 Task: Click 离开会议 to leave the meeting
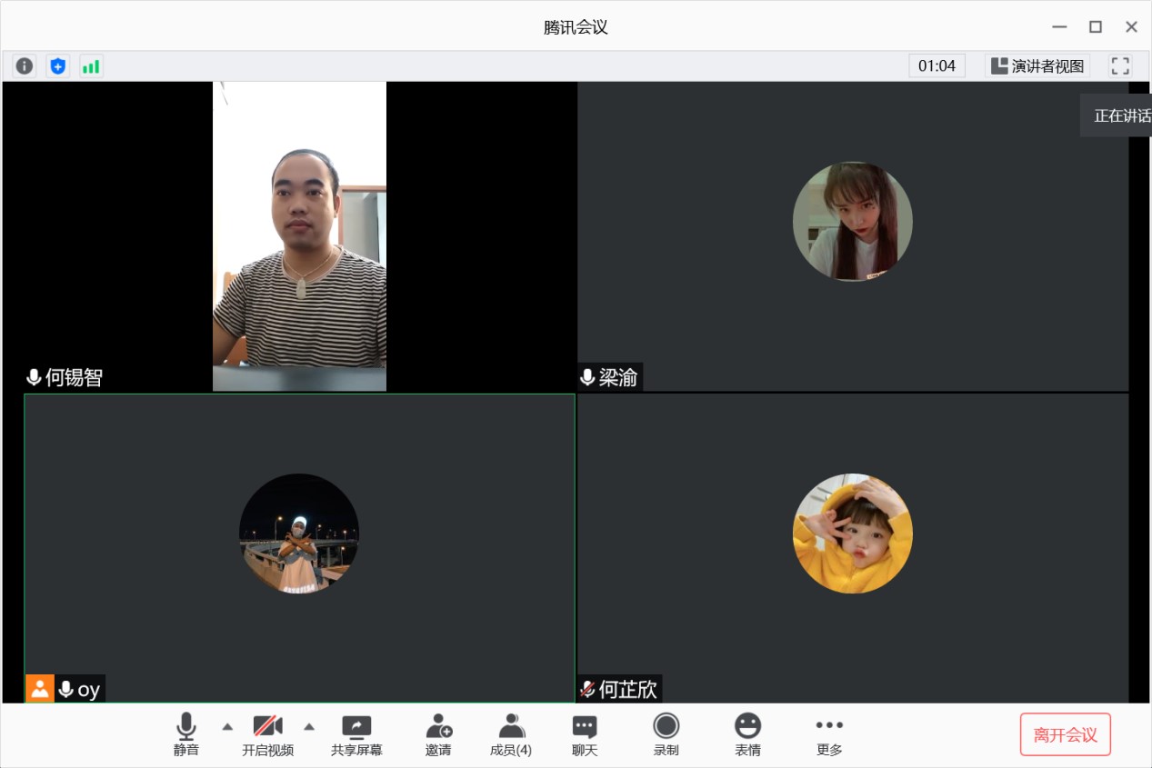coord(1065,734)
